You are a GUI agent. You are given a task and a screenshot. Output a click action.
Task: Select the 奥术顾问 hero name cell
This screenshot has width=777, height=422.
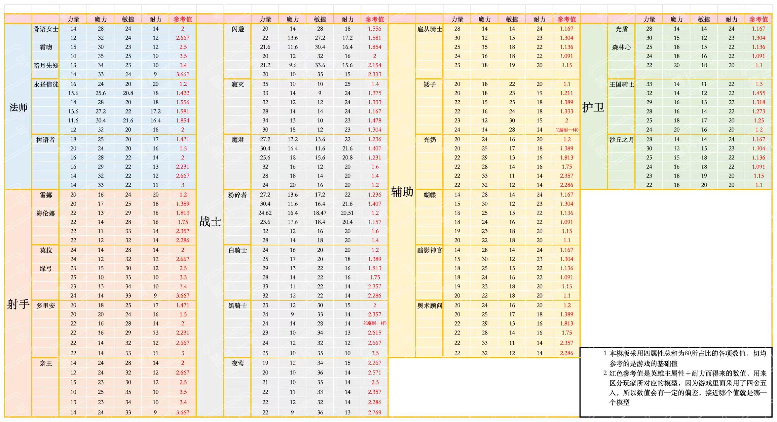[x=429, y=306]
